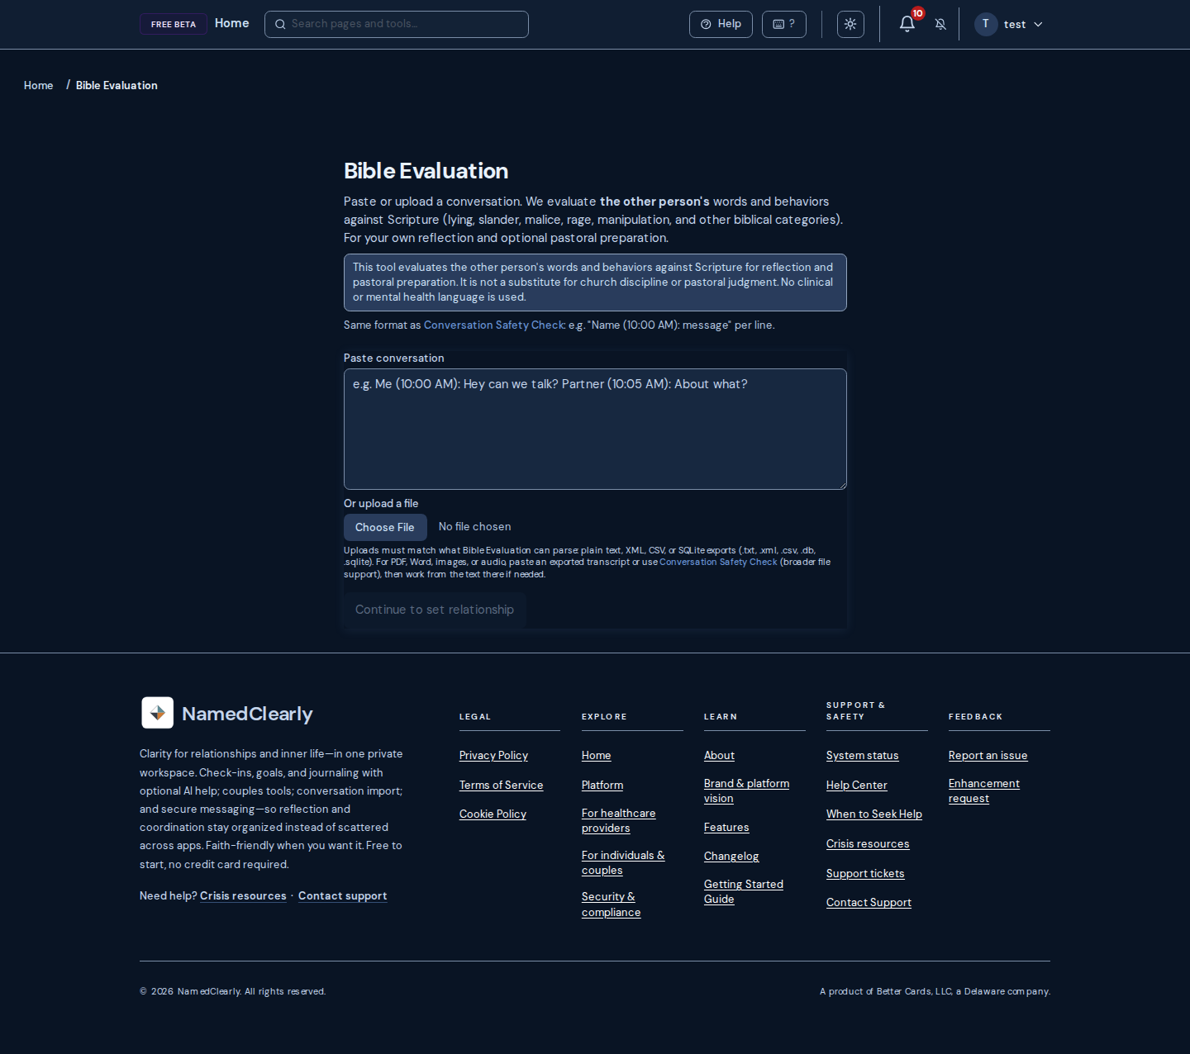This screenshot has height=1054, width=1190.
Task: Click Home in the breadcrumb
Action: [38, 85]
